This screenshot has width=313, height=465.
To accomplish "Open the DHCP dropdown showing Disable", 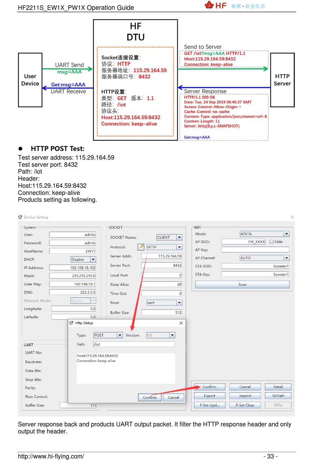I will pos(93,260).
